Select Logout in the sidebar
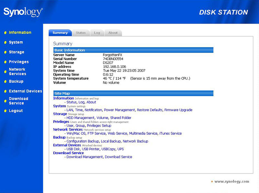 tap(16, 111)
